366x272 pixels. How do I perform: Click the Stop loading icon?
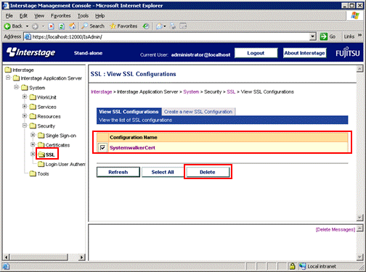click(x=51, y=26)
